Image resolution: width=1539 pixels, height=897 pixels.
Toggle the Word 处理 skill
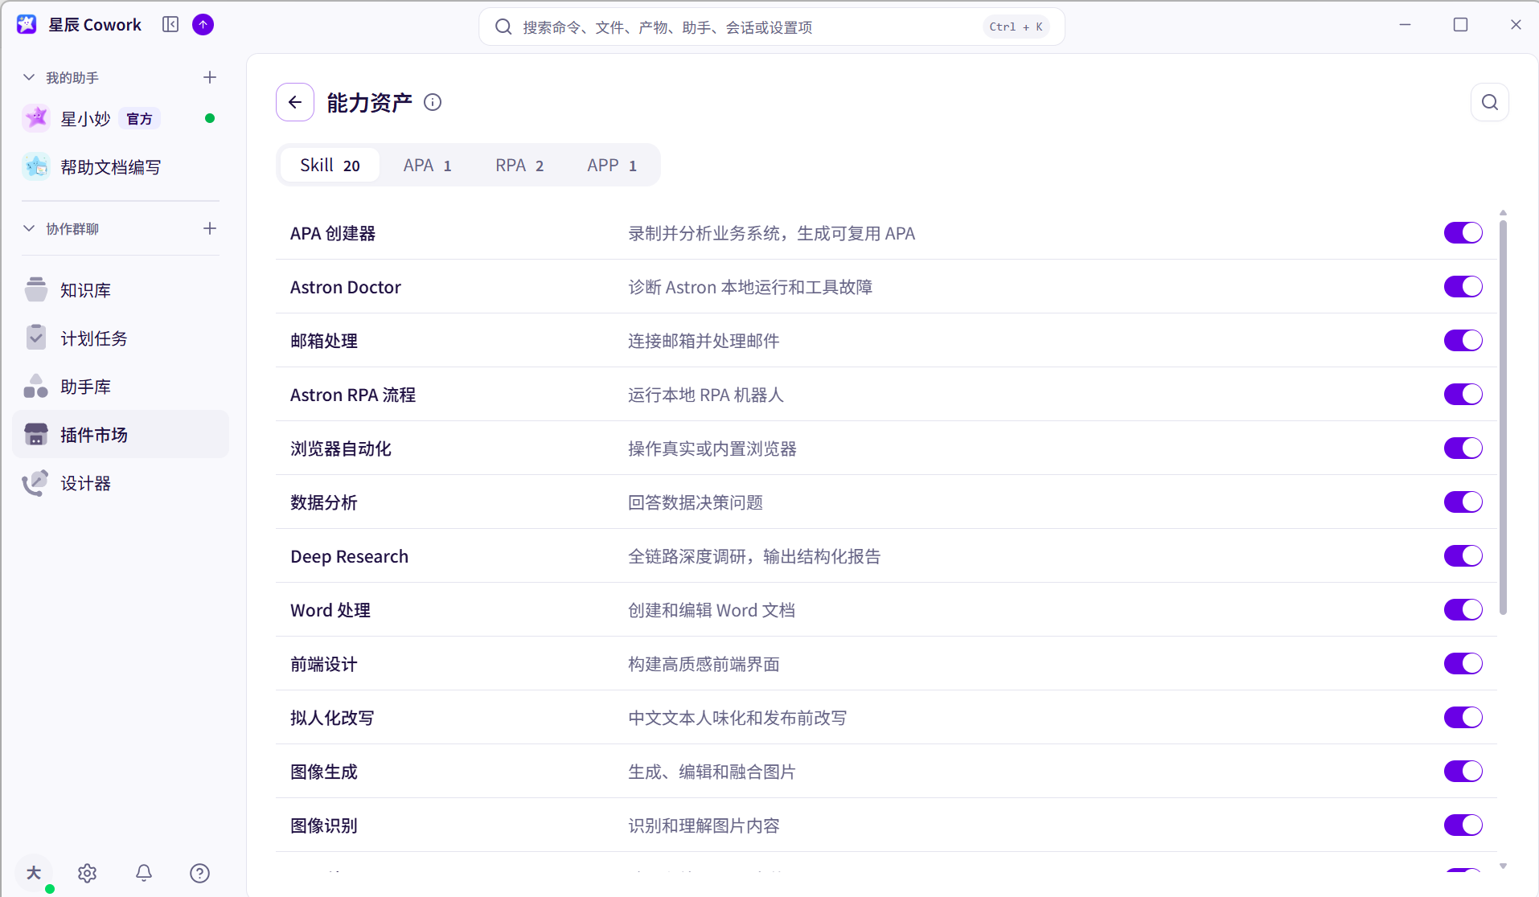pyautogui.click(x=1463, y=610)
